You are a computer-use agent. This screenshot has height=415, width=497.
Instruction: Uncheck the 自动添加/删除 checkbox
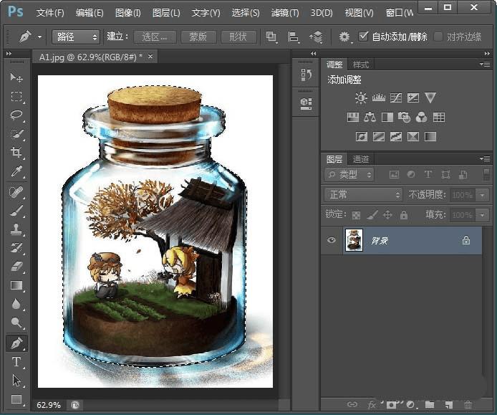pyautogui.click(x=364, y=36)
